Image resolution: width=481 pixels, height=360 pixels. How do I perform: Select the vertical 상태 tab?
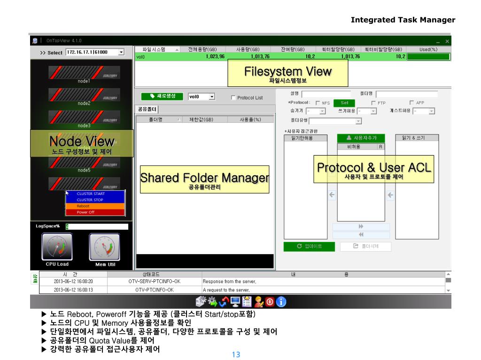tap(35, 278)
